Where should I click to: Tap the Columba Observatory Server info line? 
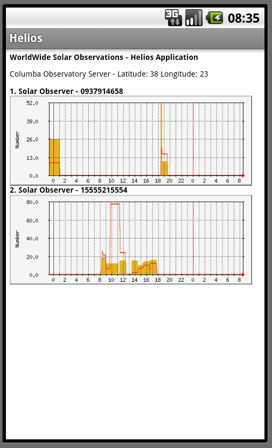[109, 74]
